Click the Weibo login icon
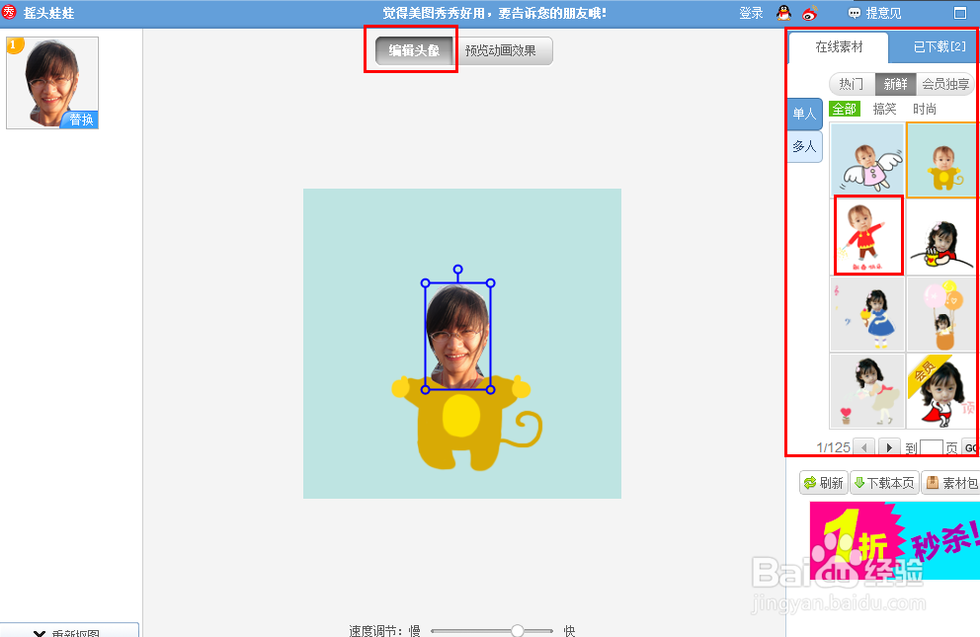This screenshot has width=980, height=637. pyautogui.click(x=811, y=13)
